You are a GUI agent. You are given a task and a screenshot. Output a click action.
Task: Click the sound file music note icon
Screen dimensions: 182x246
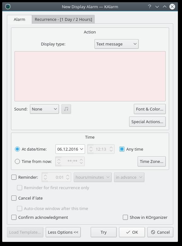pyautogui.click(x=66, y=109)
